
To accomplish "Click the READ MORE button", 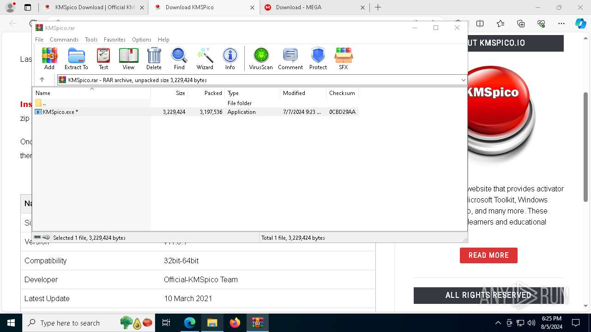I will tap(488, 255).
